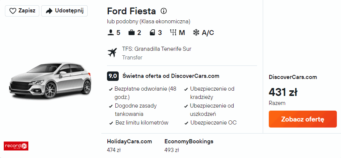Screen dimensions: 341x158
Task: Click the 9.0 rating badge
Action: pyautogui.click(x=113, y=76)
